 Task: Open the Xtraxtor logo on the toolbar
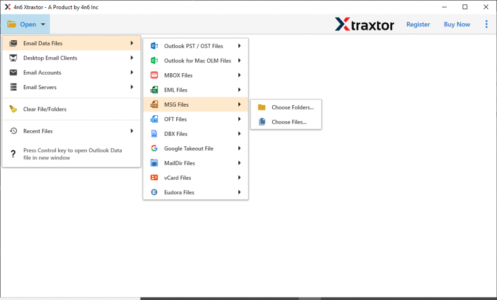tap(364, 24)
